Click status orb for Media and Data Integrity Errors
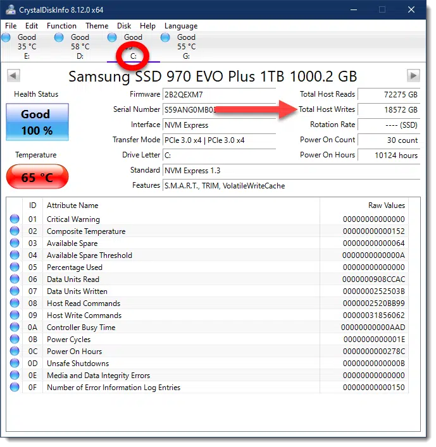The width and height of the screenshot is (436, 447). pos(15,375)
